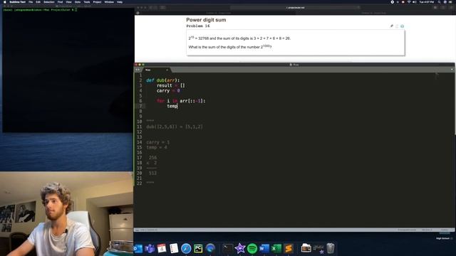Open the Apple menu
Image resolution: width=456 pixels, height=256 pixels.
[5, 2]
